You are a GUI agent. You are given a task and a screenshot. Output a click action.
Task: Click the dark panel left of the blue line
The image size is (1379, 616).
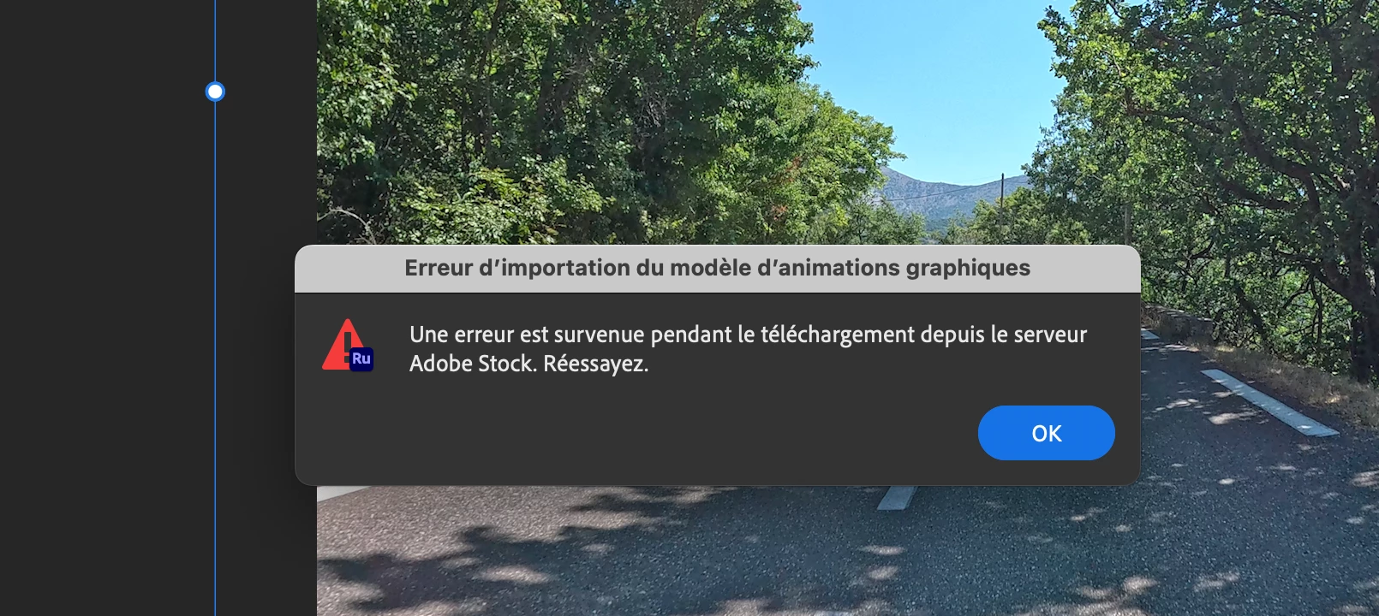coord(103,308)
